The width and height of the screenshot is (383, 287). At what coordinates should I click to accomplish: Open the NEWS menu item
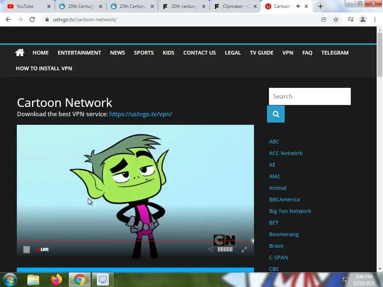117,53
